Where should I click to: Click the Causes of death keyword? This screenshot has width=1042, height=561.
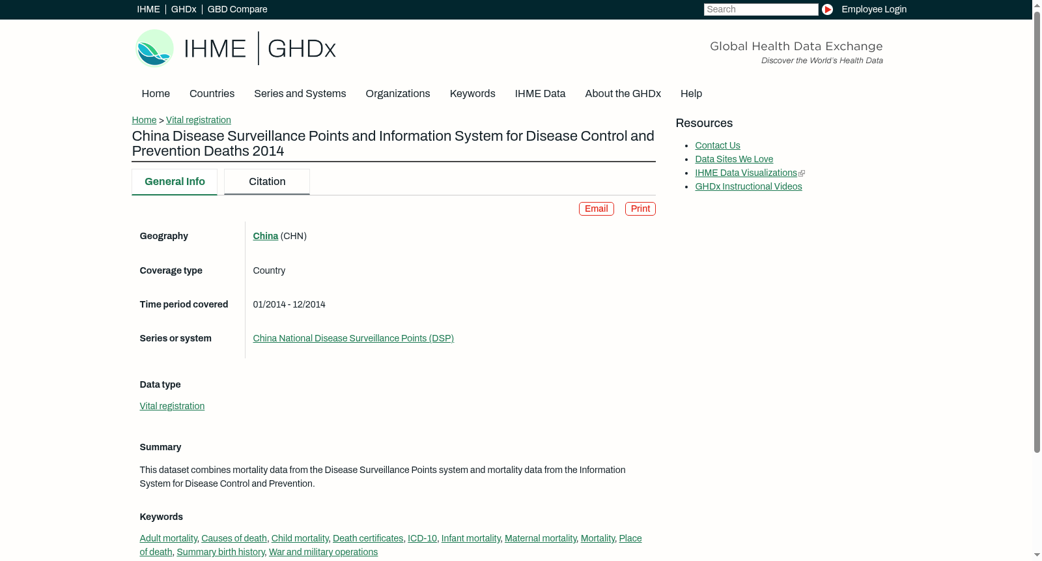pos(234,538)
